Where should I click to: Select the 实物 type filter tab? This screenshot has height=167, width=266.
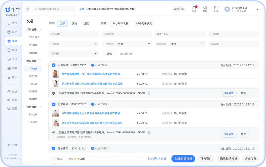click(x=74, y=23)
